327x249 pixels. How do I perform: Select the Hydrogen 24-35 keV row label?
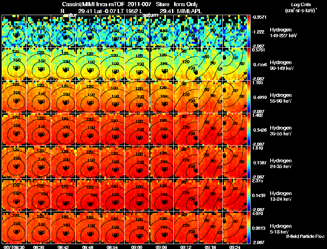tap(281, 164)
